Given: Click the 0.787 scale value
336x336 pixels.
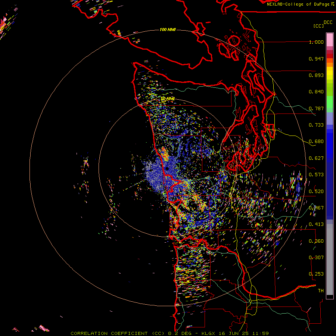Looking at the screenshot, I should [x=316, y=108].
